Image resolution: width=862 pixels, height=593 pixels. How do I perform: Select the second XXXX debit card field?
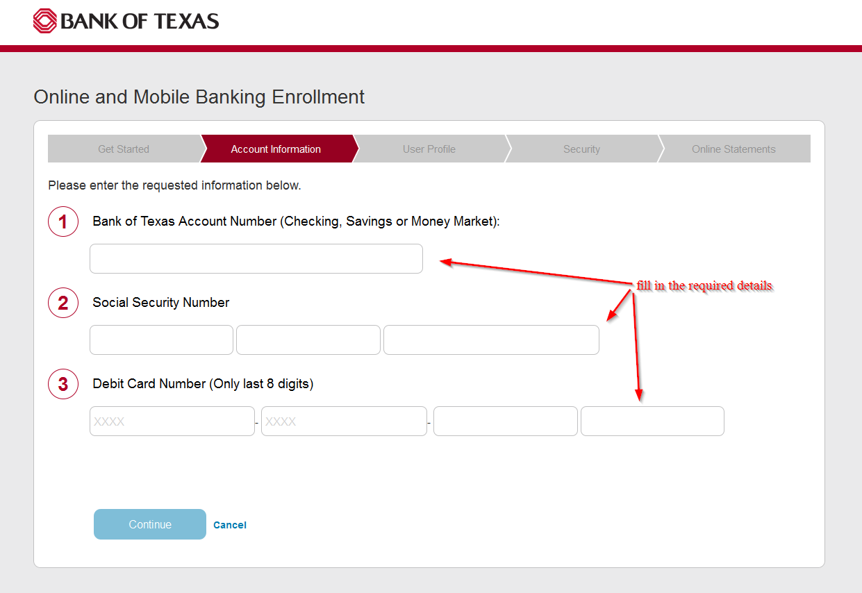click(344, 421)
